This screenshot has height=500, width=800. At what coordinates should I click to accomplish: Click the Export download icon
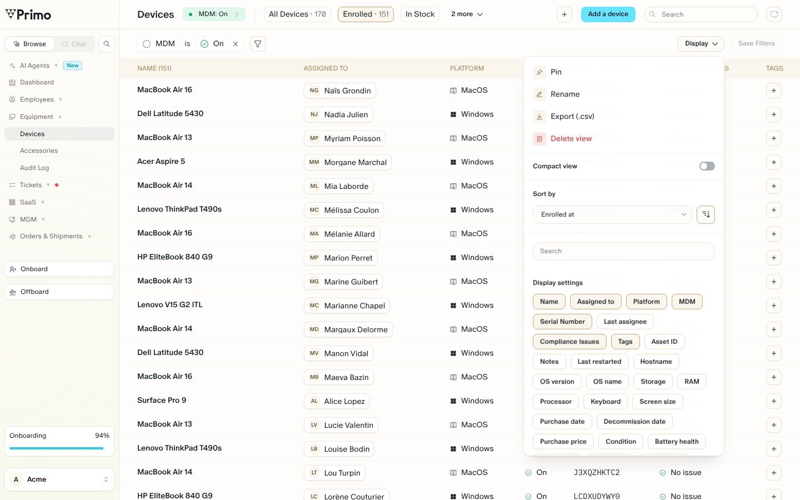point(539,117)
